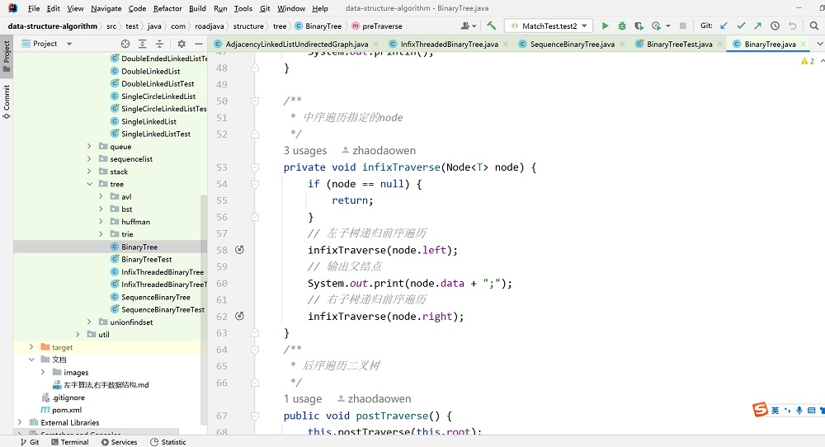Open the Navigate menu
825x447 pixels.
(x=106, y=8)
